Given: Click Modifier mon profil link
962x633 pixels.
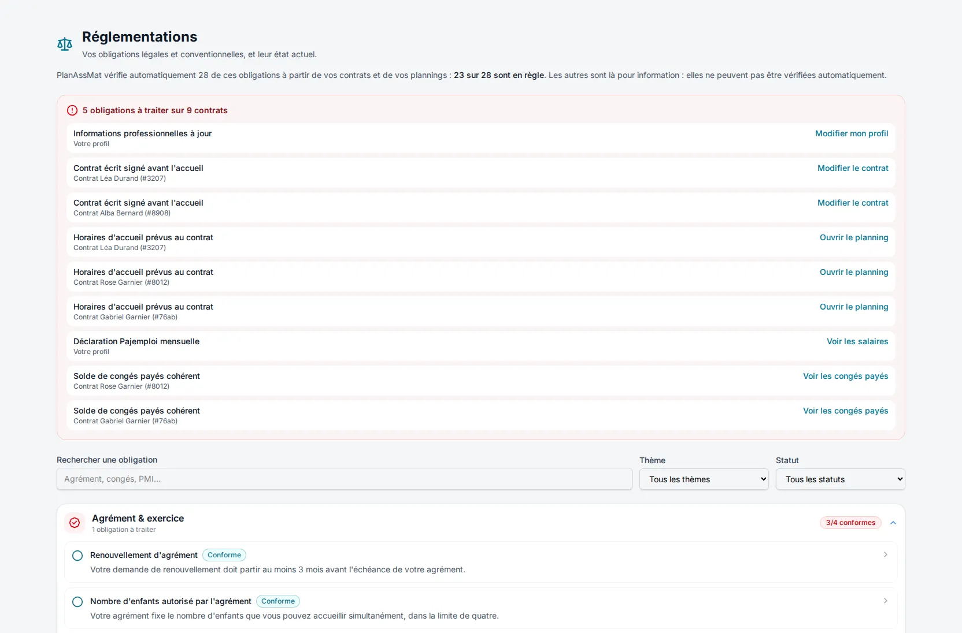Looking at the screenshot, I should [852, 133].
